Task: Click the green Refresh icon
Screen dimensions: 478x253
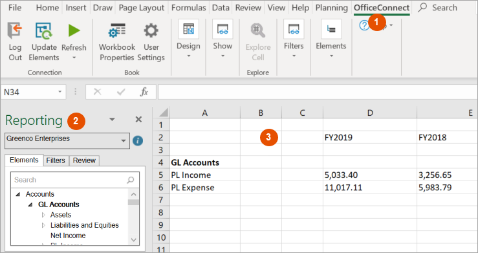Action: [74, 30]
